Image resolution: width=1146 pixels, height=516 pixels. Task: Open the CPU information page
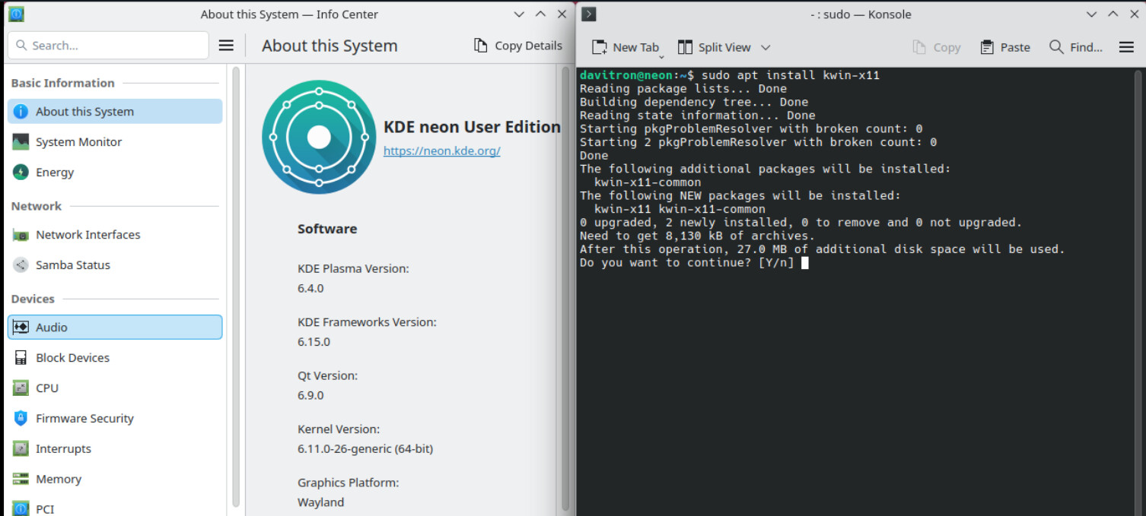tap(46, 388)
